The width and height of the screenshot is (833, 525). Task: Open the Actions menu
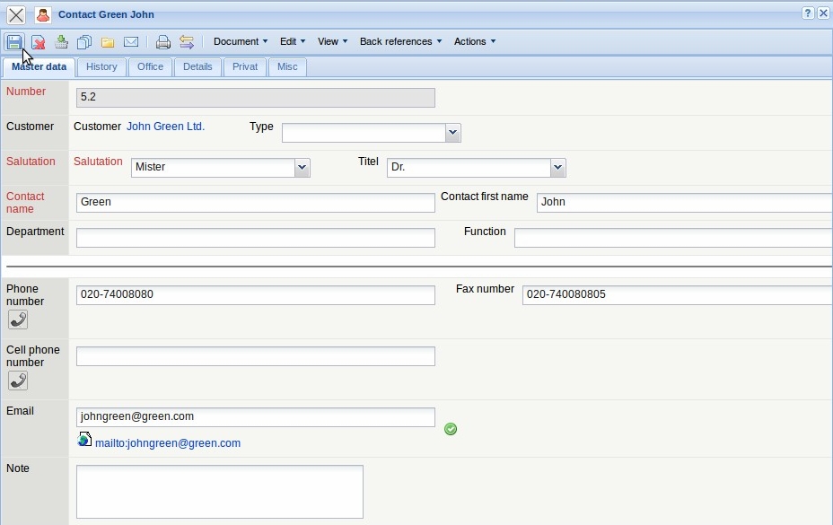(x=474, y=41)
